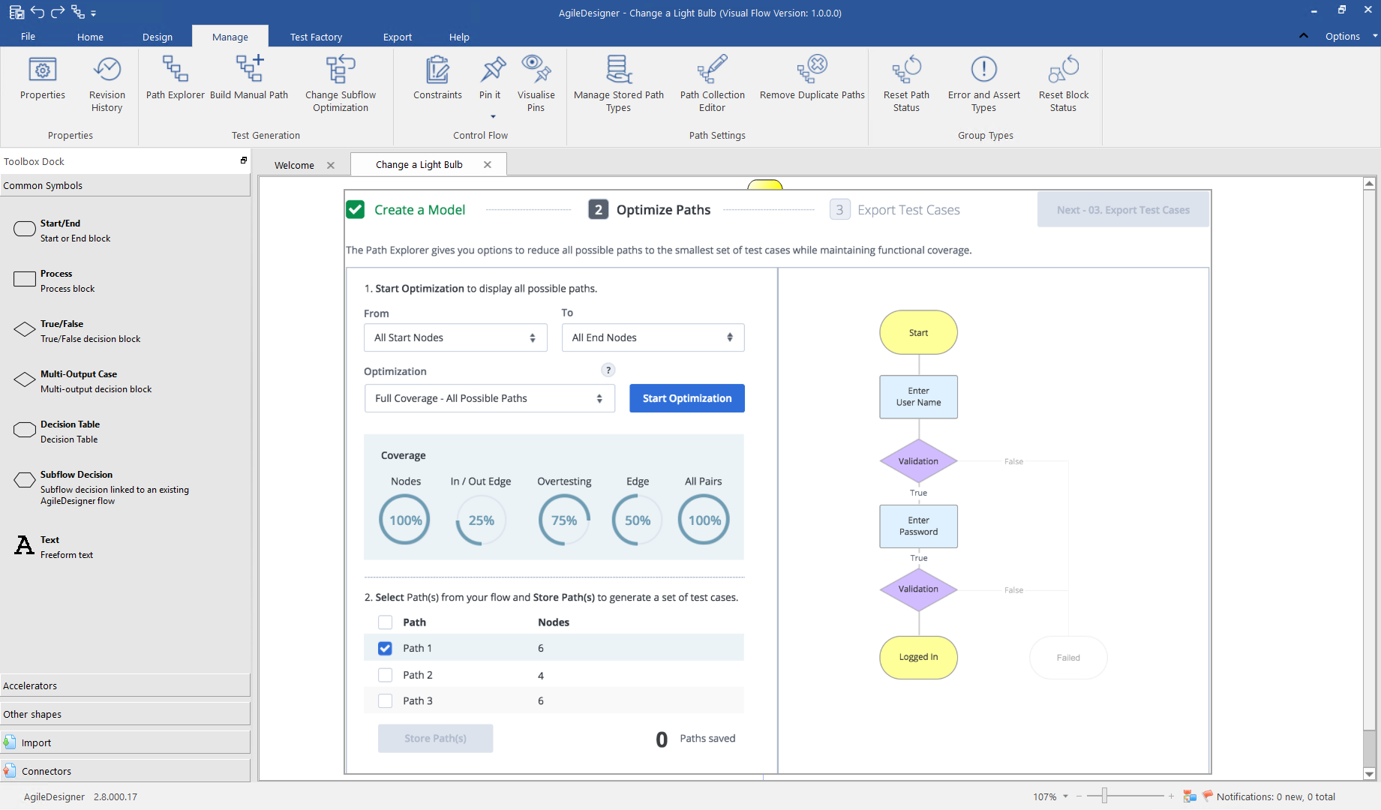The height and width of the screenshot is (810, 1381).
Task: Click Reset Path Status
Action: tap(906, 84)
